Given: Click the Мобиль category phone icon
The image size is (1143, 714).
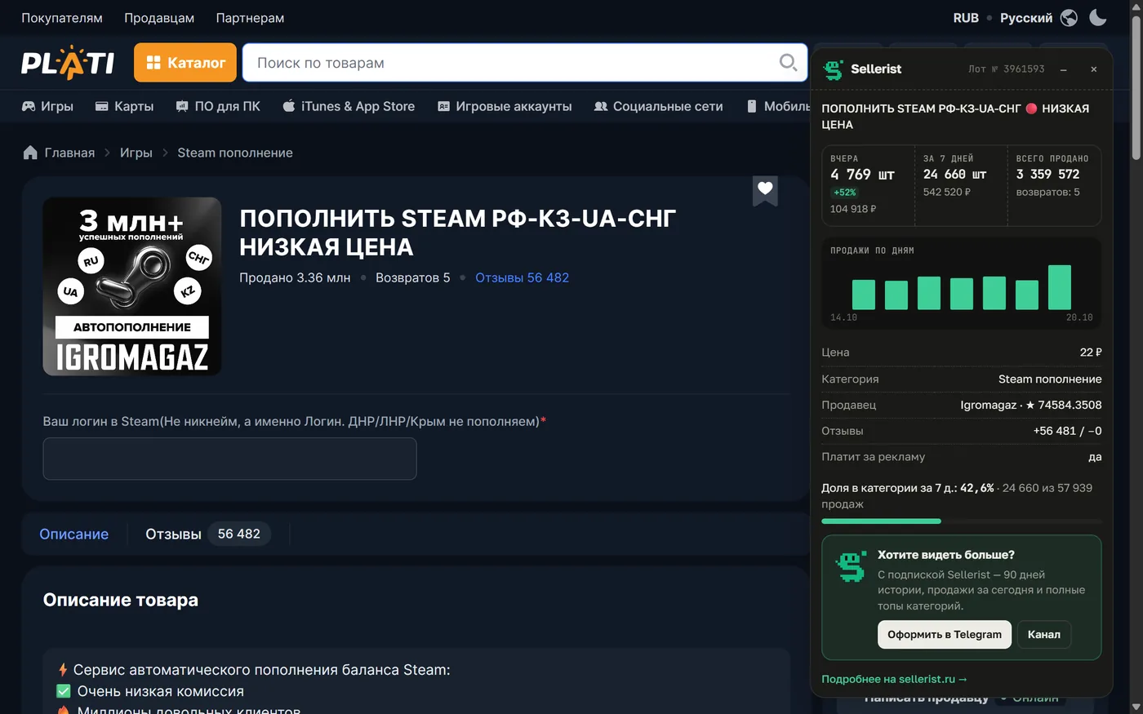Looking at the screenshot, I should tap(751, 106).
